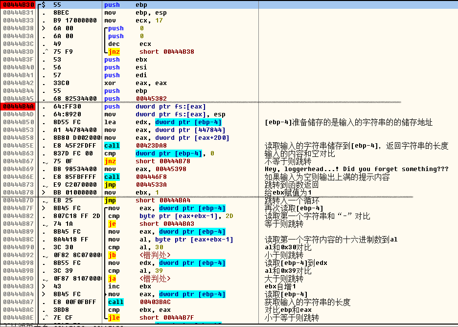Click hex bytes B9 17000000
The image size is (458, 327).
(x=75, y=21)
